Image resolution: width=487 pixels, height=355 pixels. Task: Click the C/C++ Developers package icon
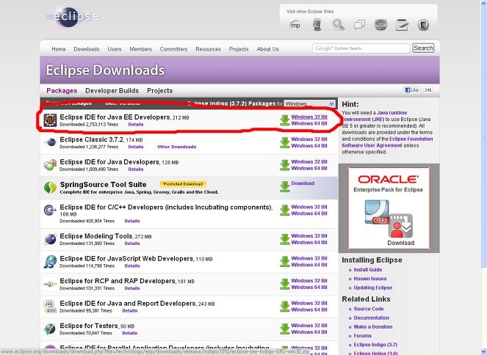point(50,211)
